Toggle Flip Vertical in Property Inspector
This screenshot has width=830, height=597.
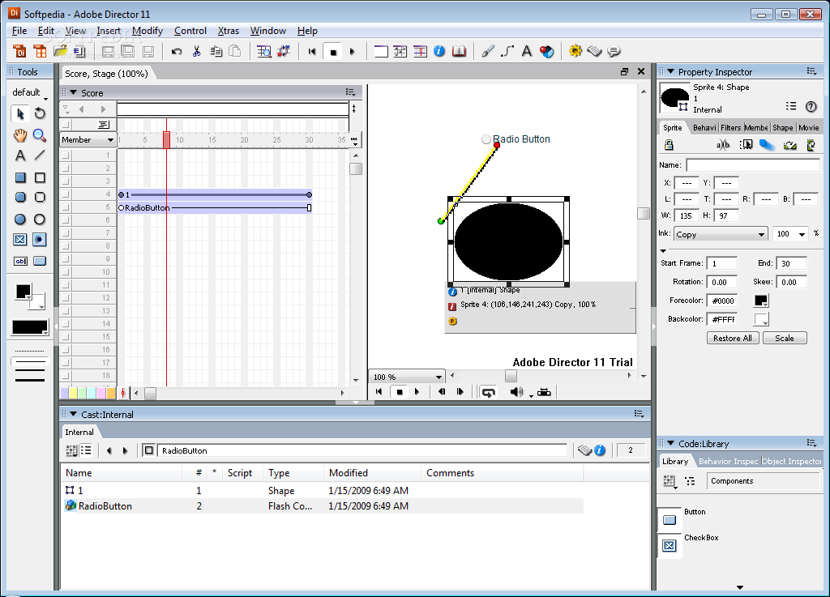point(811,145)
